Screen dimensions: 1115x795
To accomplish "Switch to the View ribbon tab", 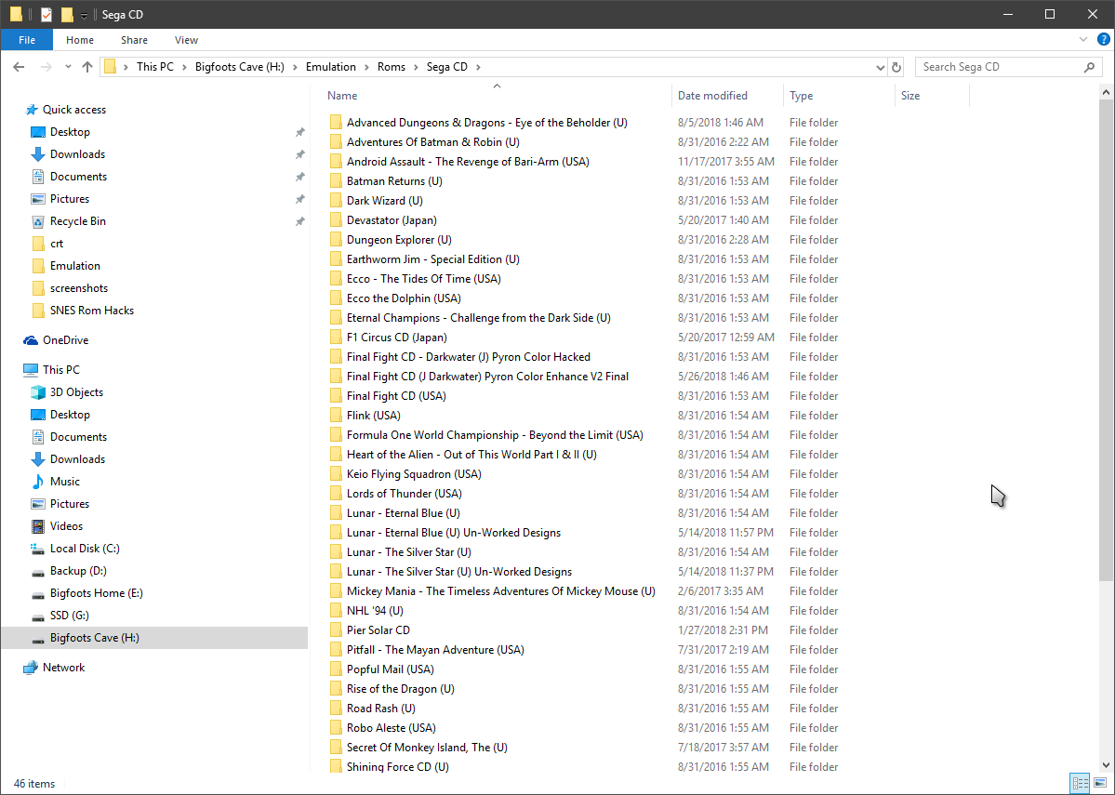I will point(186,40).
